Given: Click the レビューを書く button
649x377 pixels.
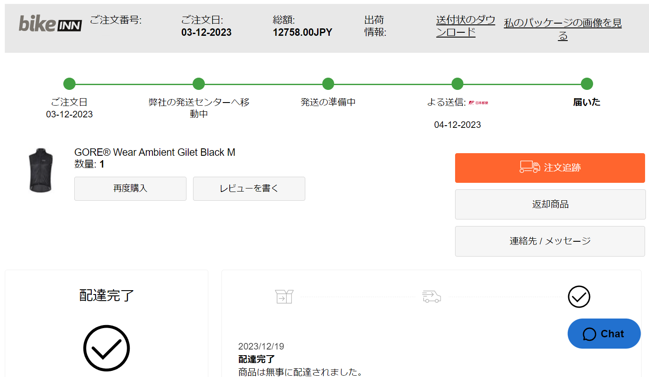Looking at the screenshot, I should pos(249,188).
